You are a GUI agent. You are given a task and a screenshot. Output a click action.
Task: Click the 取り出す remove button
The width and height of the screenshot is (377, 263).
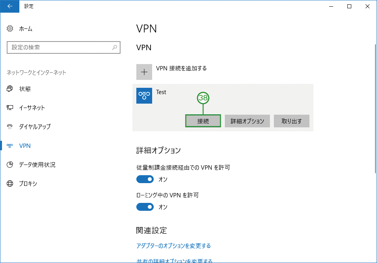click(291, 121)
